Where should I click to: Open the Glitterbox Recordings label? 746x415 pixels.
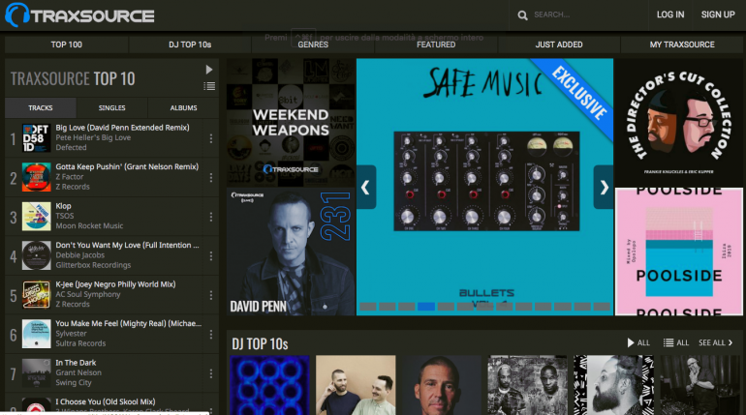tap(93, 265)
